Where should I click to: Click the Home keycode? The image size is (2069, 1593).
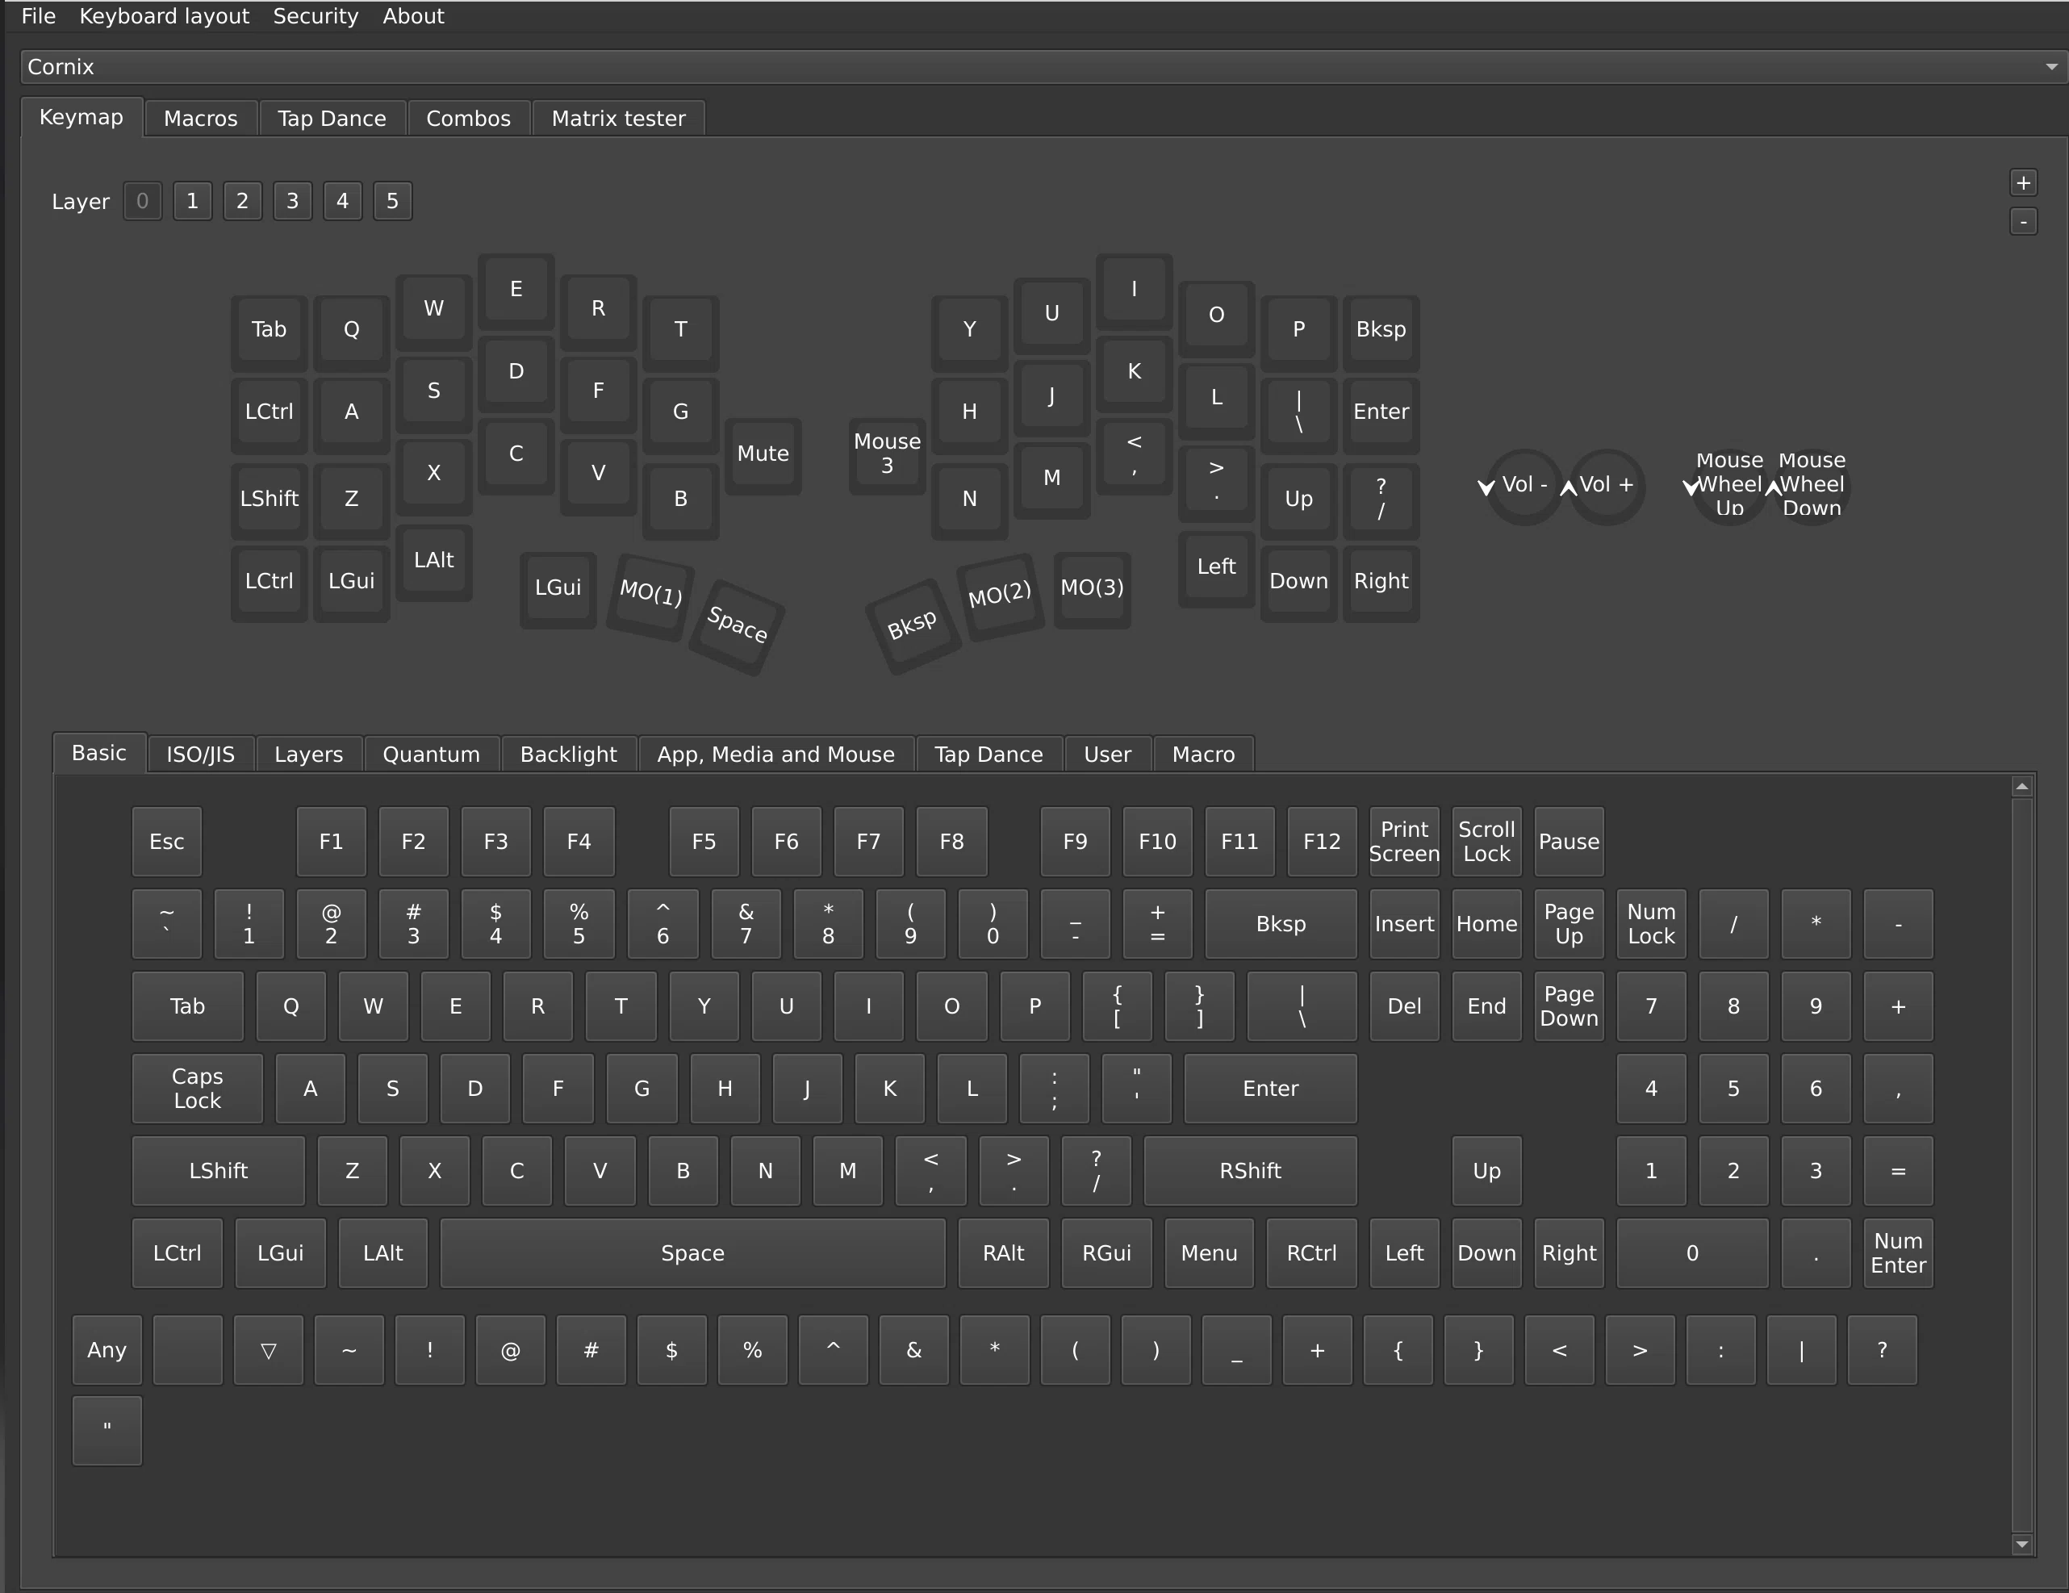pyautogui.click(x=1487, y=924)
